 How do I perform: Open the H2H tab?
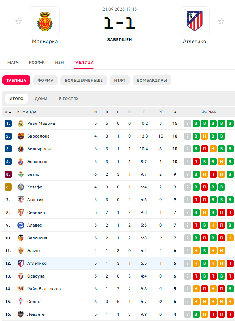(x=59, y=62)
